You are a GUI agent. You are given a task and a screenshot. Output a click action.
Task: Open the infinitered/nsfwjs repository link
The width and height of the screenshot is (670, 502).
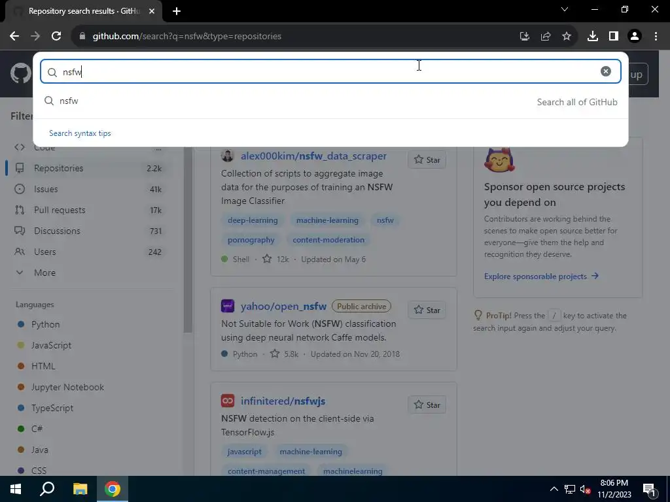click(x=283, y=401)
